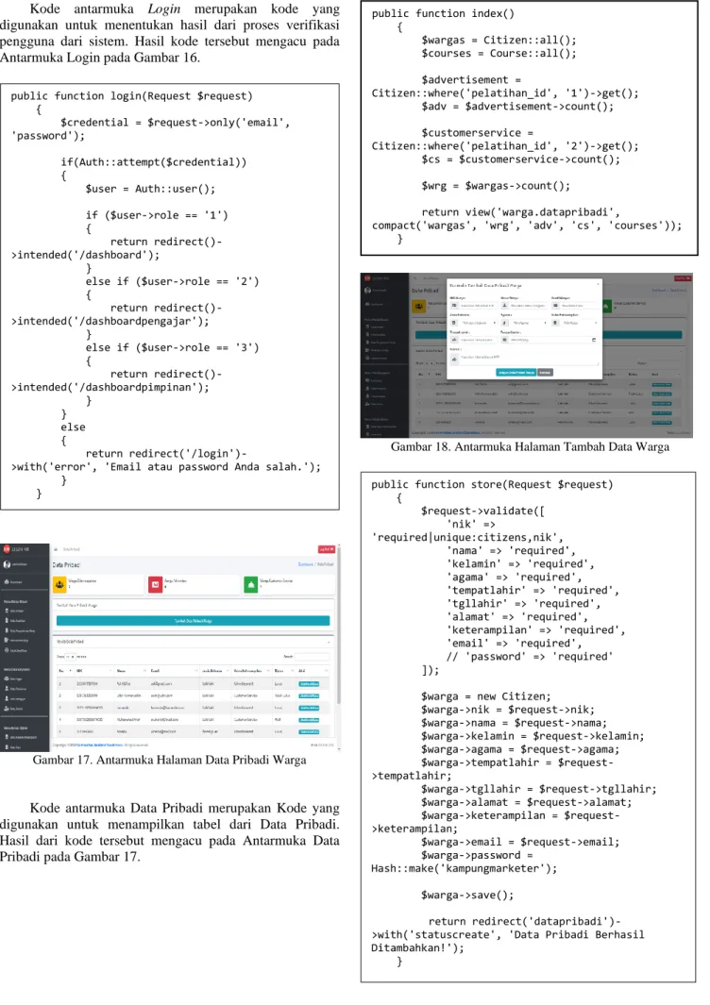Click the red envelope icon card in Gambar 17
Screen dimensions: 710x1005
coord(155,584)
